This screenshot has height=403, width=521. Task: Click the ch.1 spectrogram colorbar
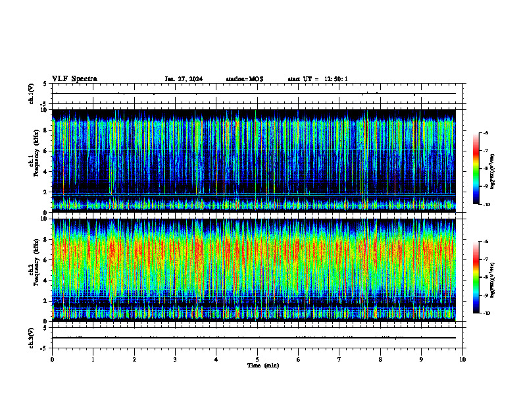tap(476, 169)
